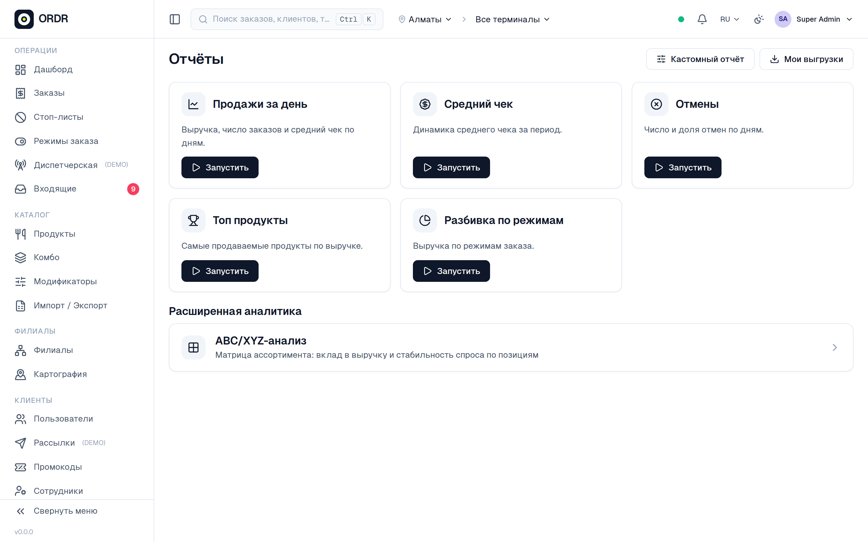Viewport: 868px width, 542px height.
Task: Click the Филиалы network icon
Action: click(x=20, y=350)
